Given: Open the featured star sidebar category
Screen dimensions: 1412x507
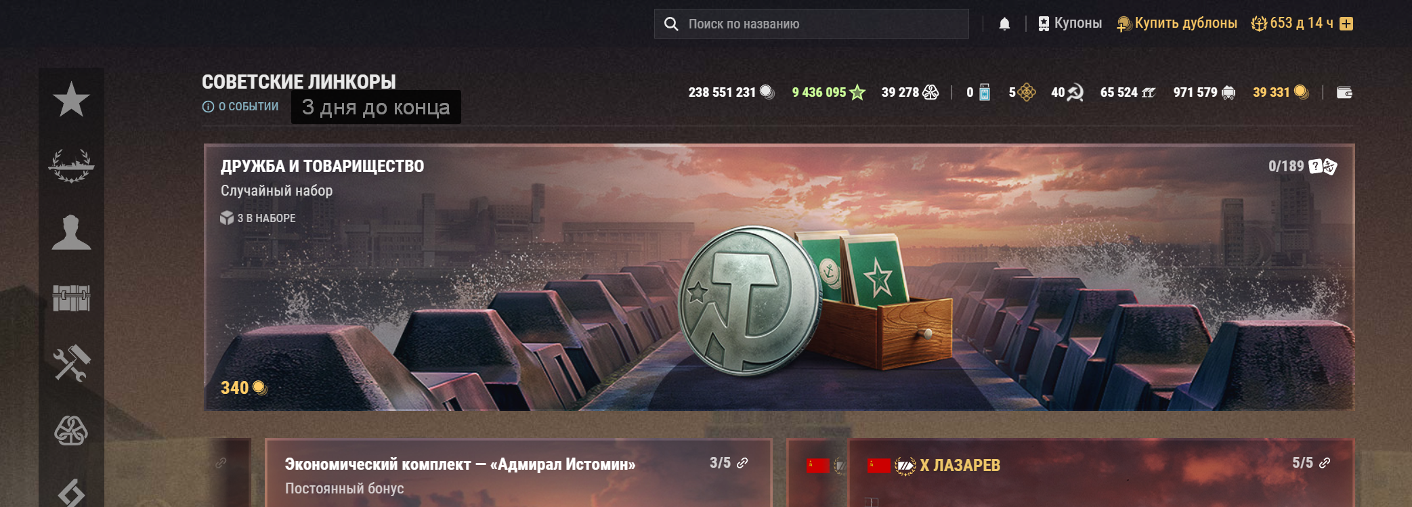Looking at the screenshot, I should tap(71, 100).
